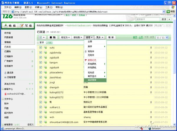This screenshot has height=131, width=177.
Task: Click the trash icon beside 已删除 folder
Action: click(32, 51)
